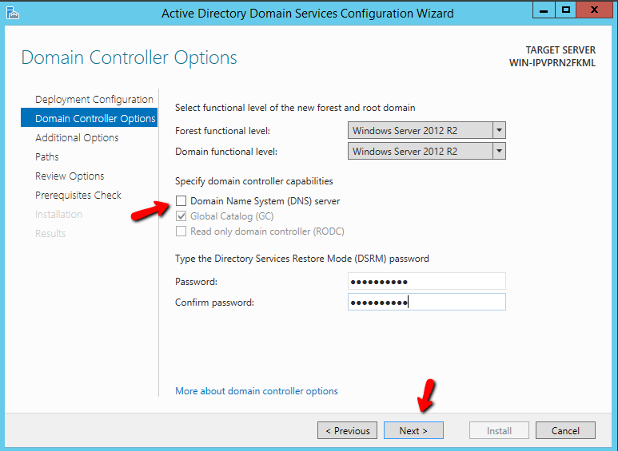Click the wizard icon in title bar
Image resolution: width=618 pixels, height=451 pixels.
[x=12, y=13]
